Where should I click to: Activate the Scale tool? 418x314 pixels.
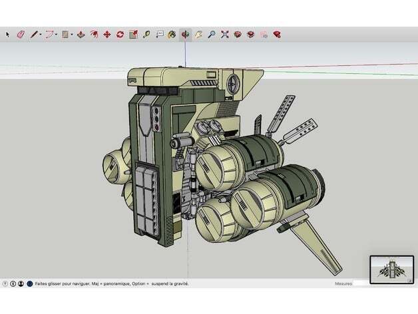click(133, 34)
